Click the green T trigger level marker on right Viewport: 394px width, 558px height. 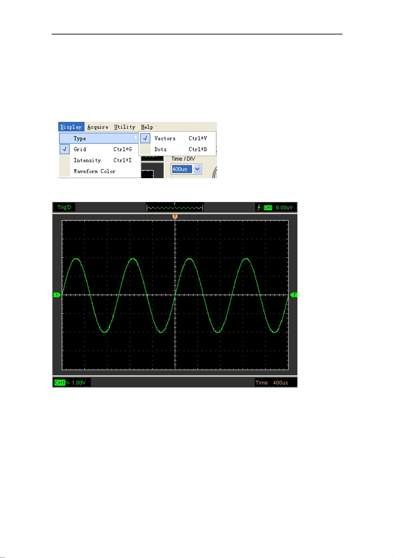[x=294, y=295]
